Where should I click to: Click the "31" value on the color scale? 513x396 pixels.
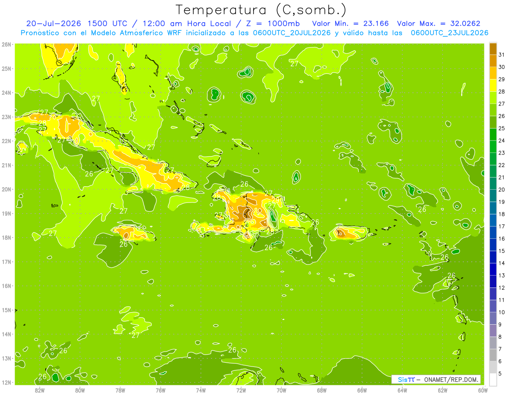pos(501,55)
